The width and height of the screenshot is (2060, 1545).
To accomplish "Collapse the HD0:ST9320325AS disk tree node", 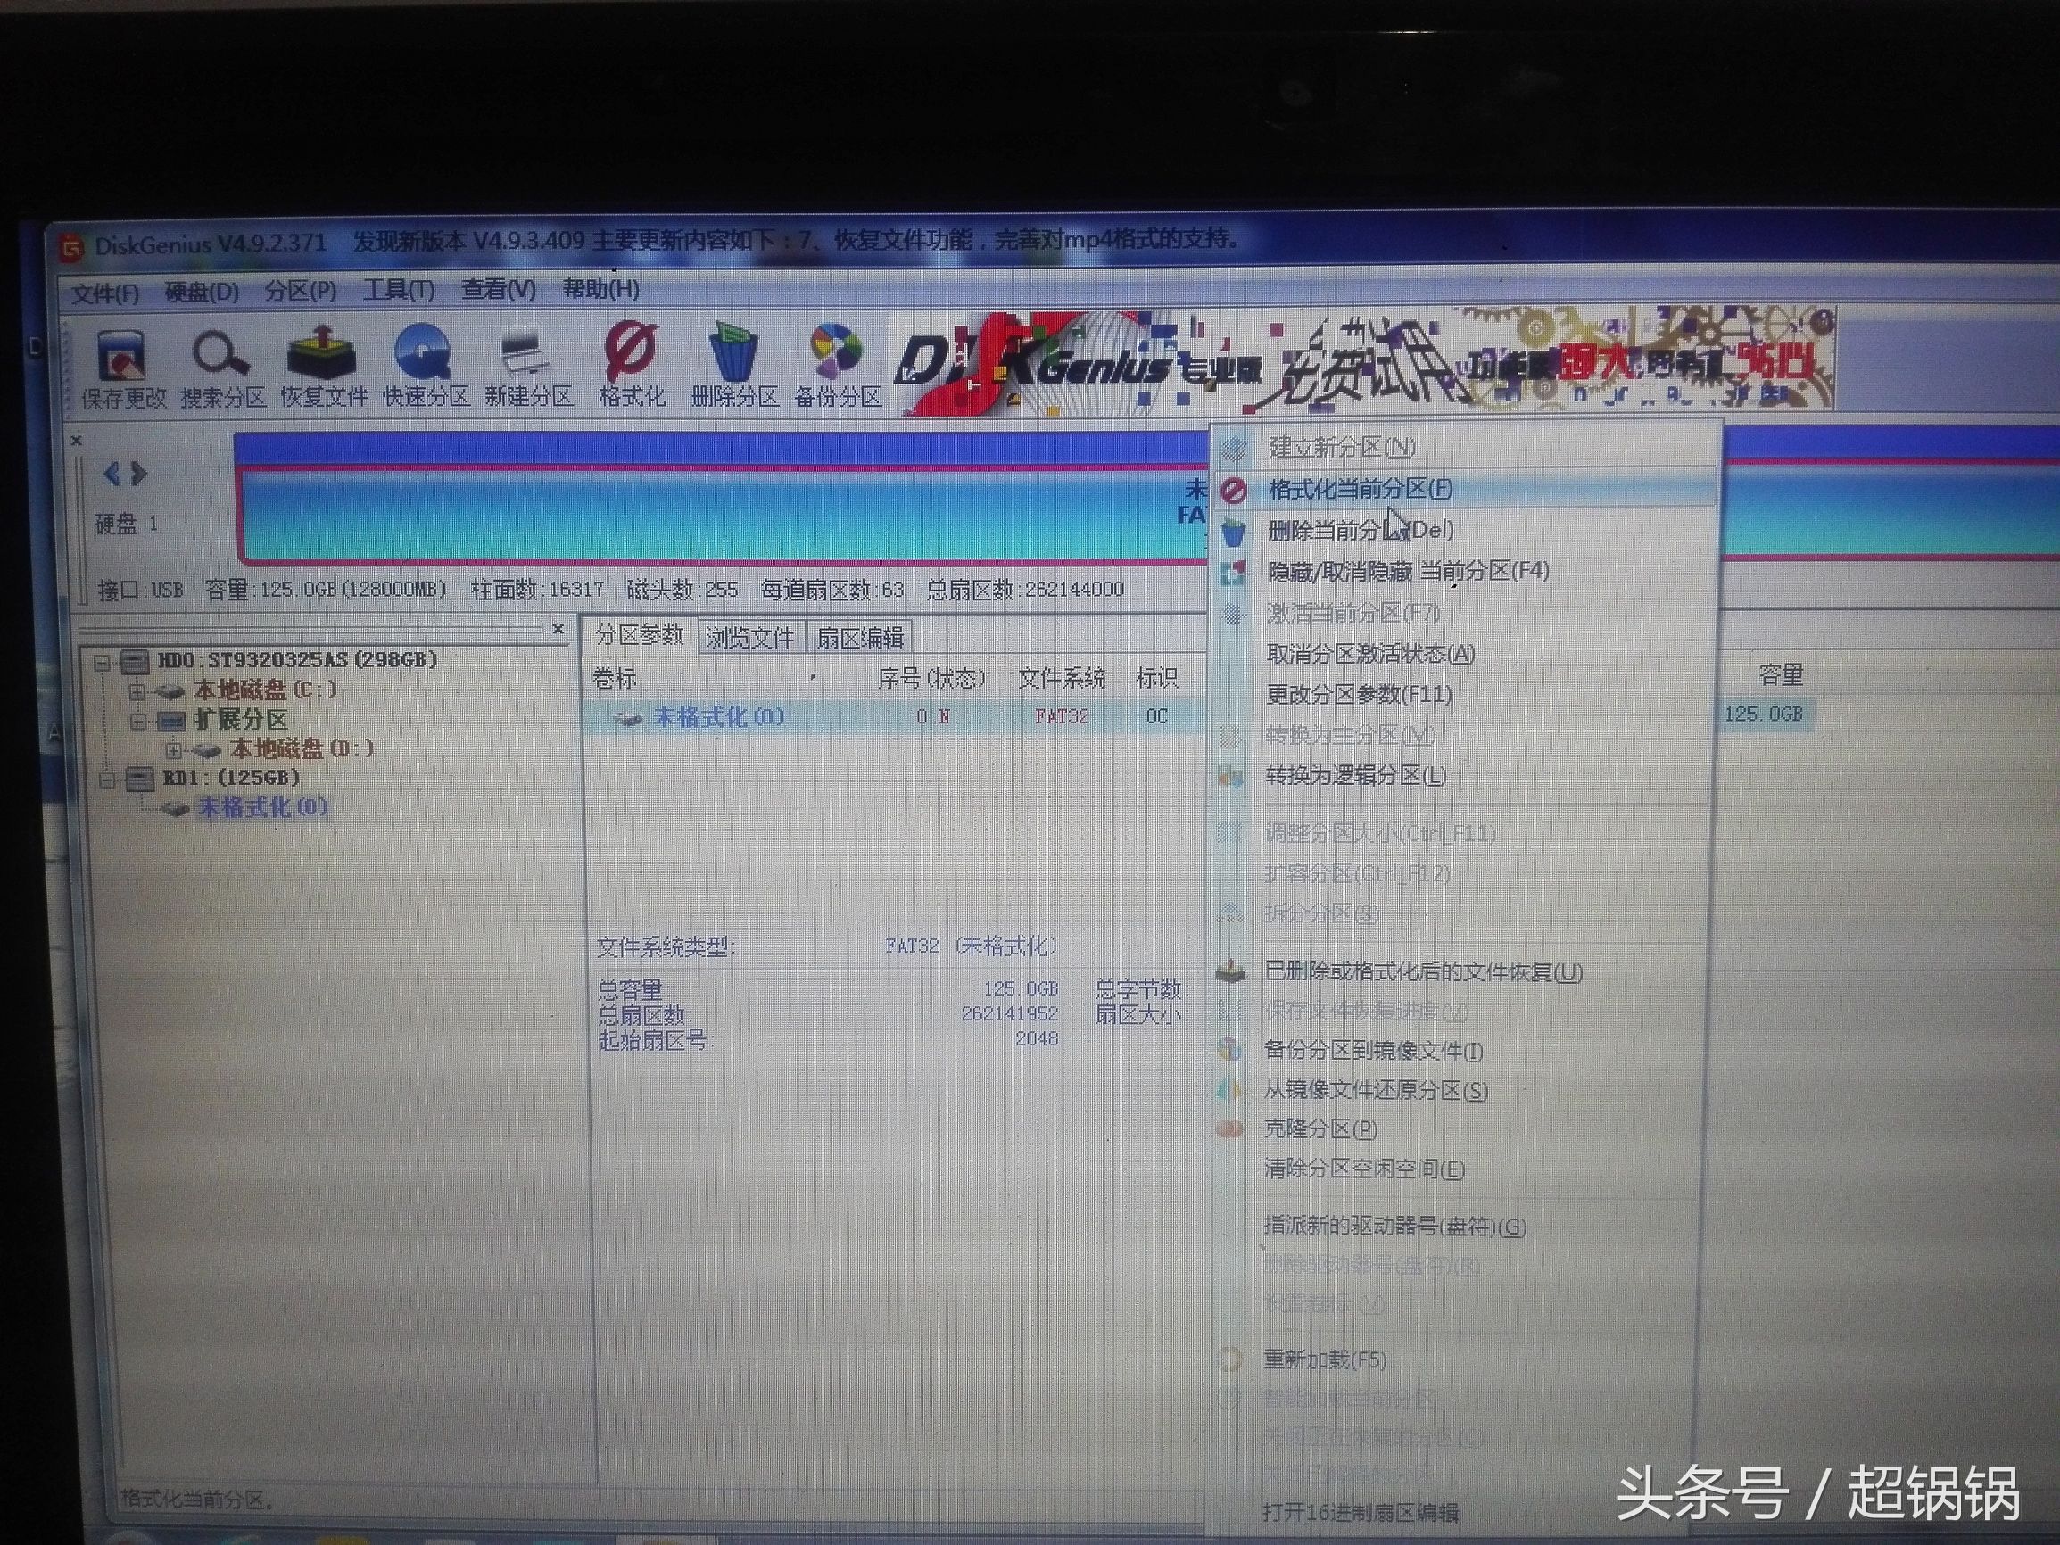I will (103, 663).
